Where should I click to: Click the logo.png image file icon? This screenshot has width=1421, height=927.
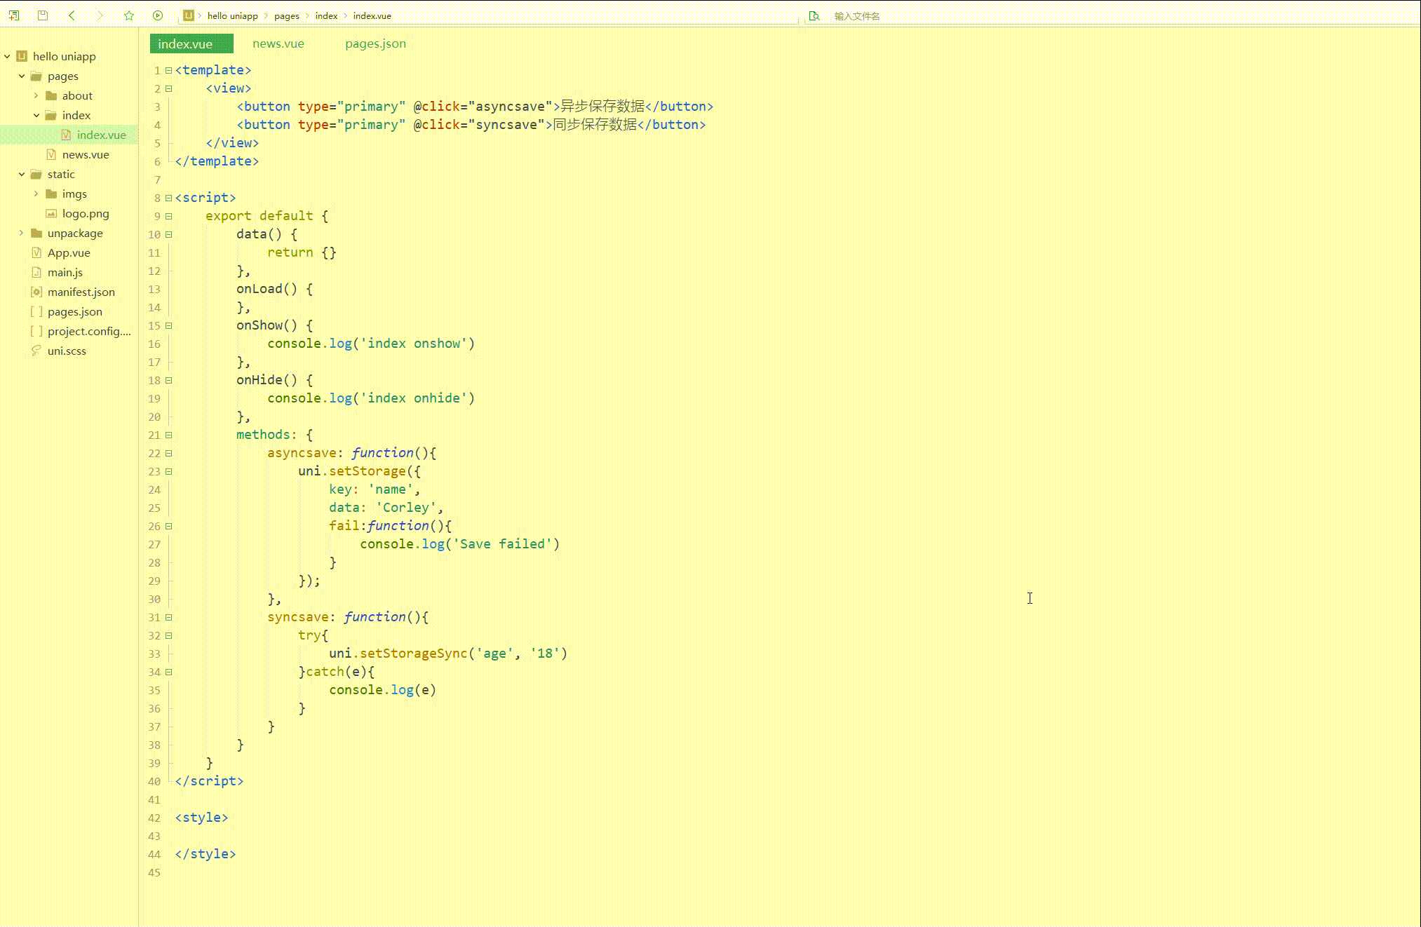(x=51, y=213)
